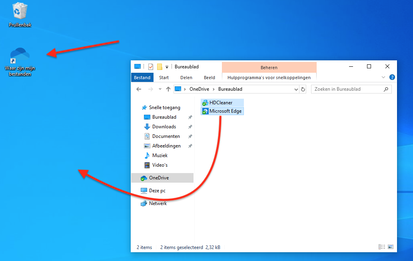The height and width of the screenshot is (261, 413).
Task: Click the Help question mark icon
Action: pyautogui.click(x=392, y=78)
